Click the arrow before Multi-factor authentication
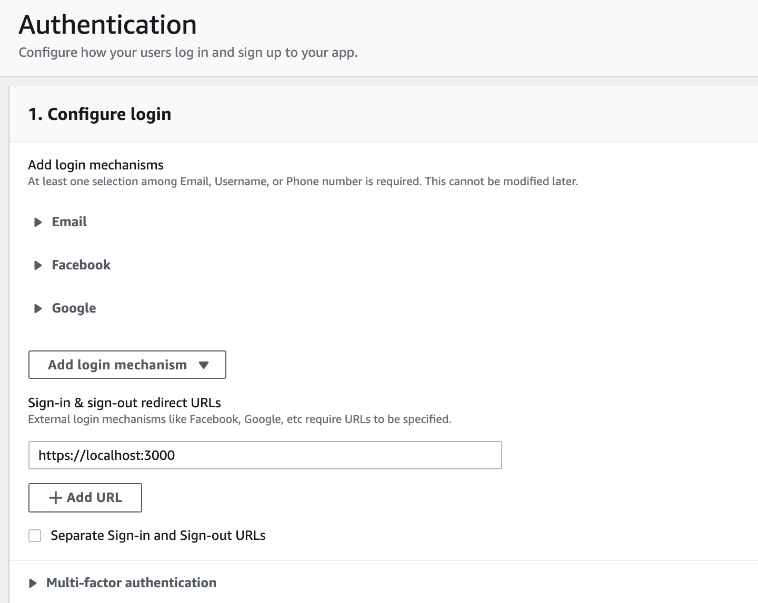 [x=34, y=583]
